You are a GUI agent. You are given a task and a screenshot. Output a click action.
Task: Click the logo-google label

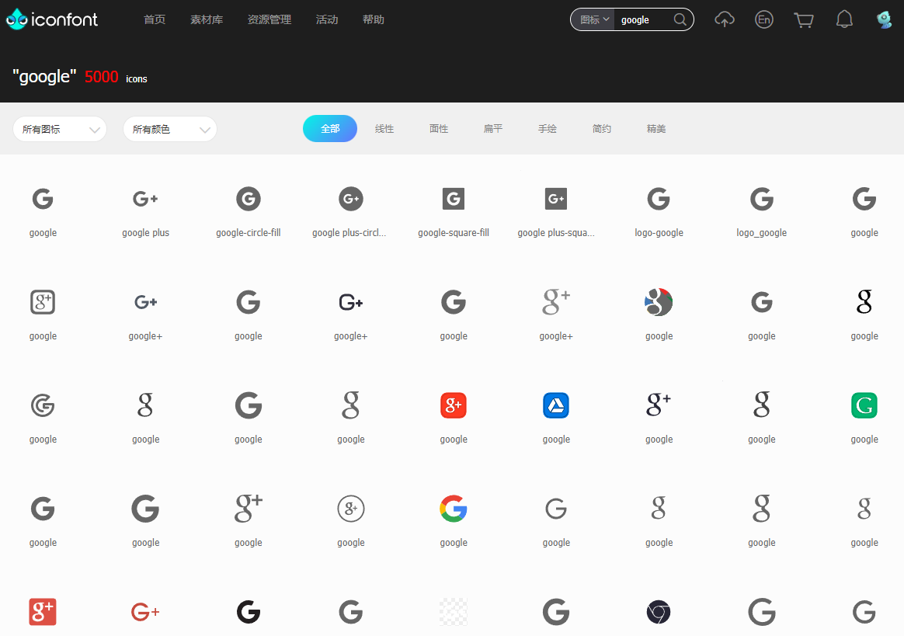(x=659, y=233)
